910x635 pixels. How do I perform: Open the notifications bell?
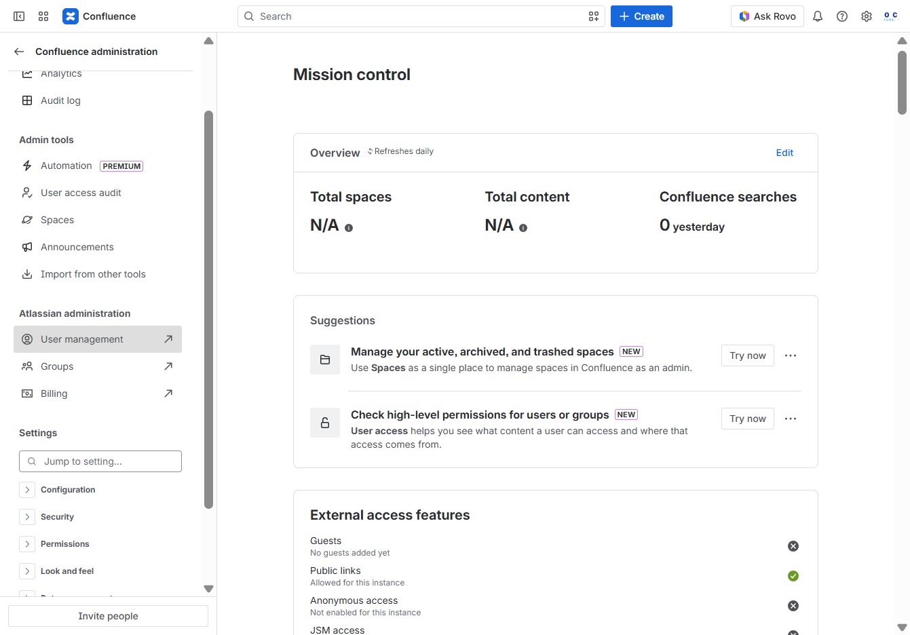pyautogui.click(x=818, y=16)
